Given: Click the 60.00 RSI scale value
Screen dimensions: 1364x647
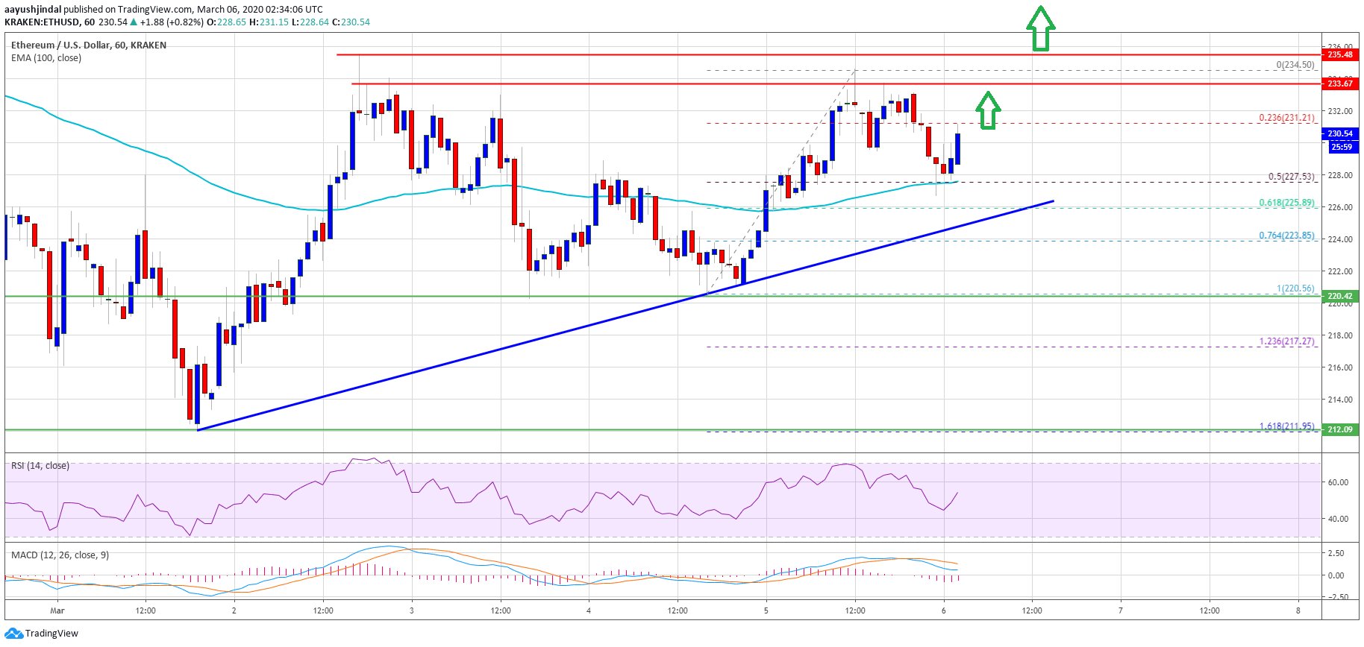Looking at the screenshot, I should tap(1338, 482).
